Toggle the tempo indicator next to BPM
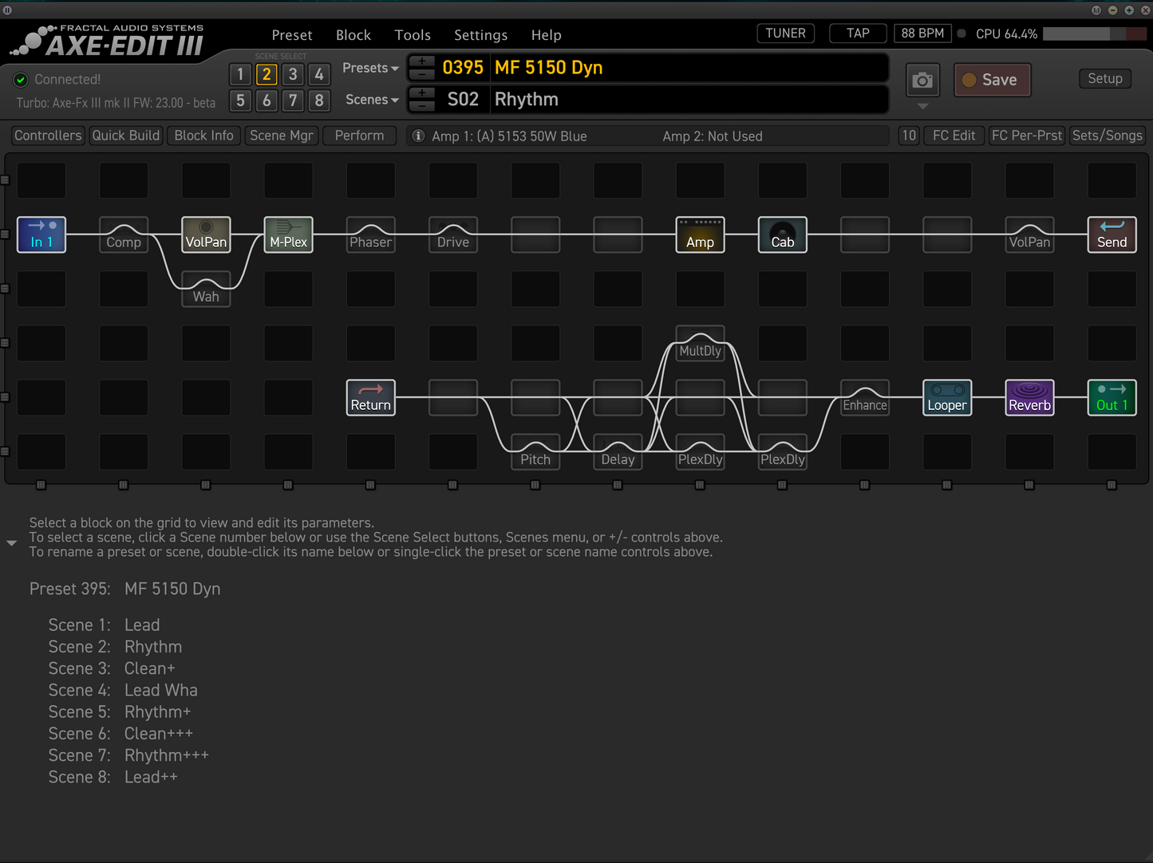 tap(961, 33)
